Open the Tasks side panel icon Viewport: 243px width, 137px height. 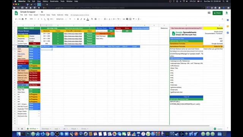(228, 33)
